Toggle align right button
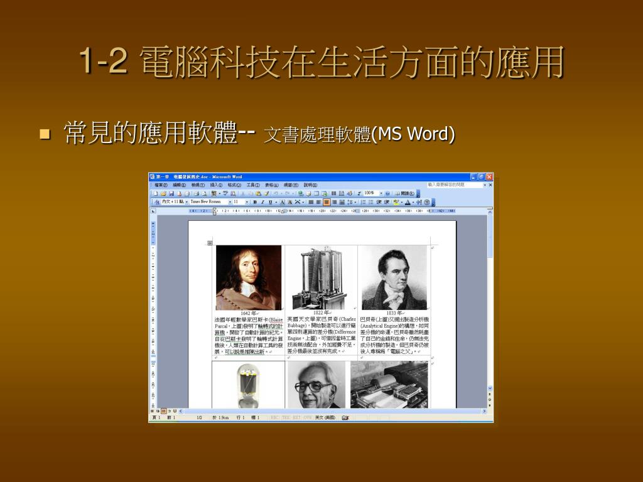The width and height of the screenshot is (643, 482). point(334,202)
